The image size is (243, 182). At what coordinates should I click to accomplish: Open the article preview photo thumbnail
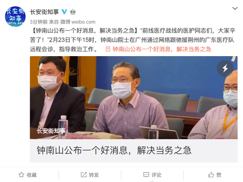[134, 98]
